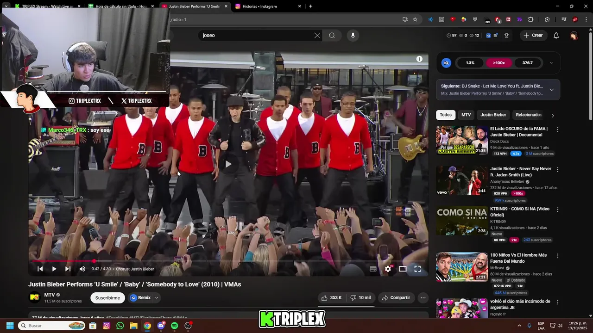Enter fullscreen mode on the video
Image resolution: width=593 pixels, height=333 pixels.
[x=417, y=269]
